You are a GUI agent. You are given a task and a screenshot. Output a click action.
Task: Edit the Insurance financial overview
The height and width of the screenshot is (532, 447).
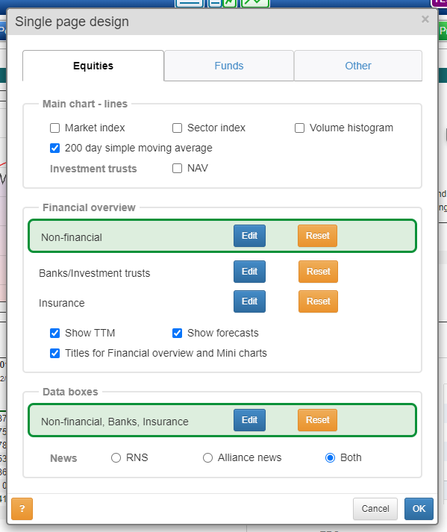coord(249,301)
